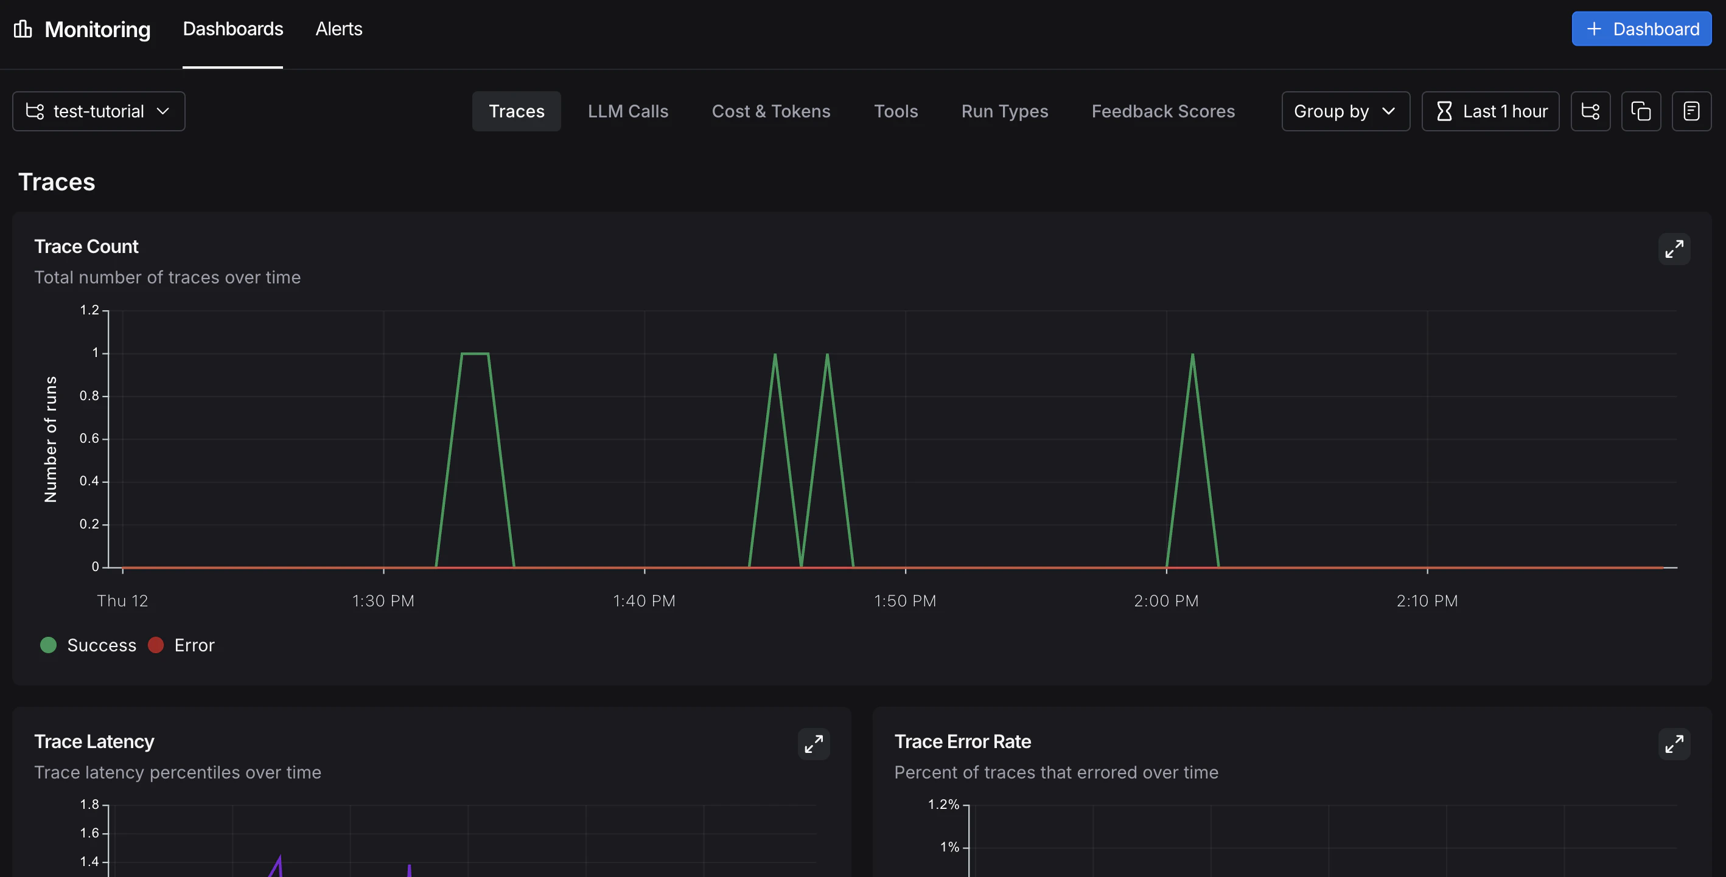Expand the Trace Count chart to fullscreen
1726x877 pixels.
click(x=1674, y=248)
